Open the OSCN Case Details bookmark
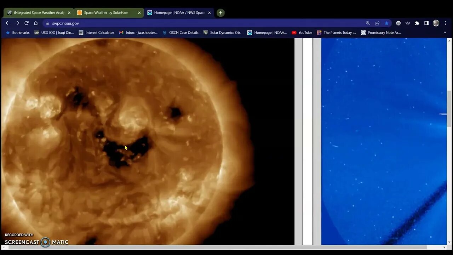Screen dimensions: 453x255 click(x=180, y=33)
